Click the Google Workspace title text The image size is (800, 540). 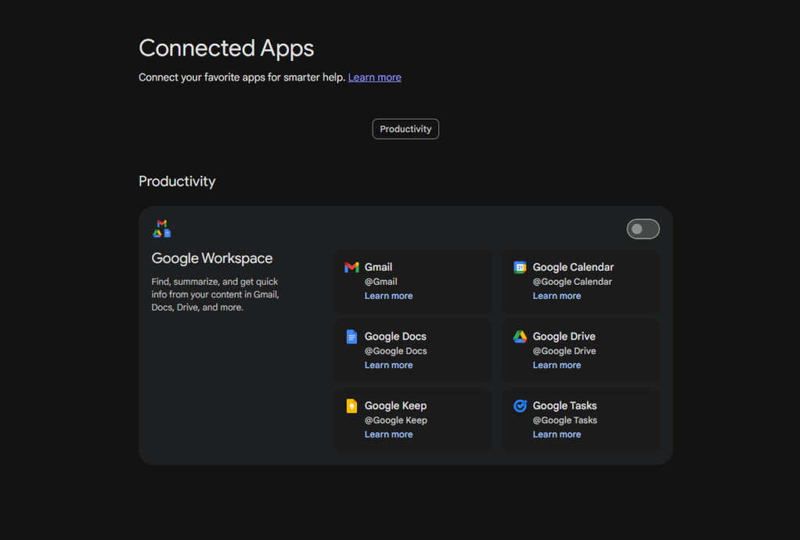click(212, 258)
